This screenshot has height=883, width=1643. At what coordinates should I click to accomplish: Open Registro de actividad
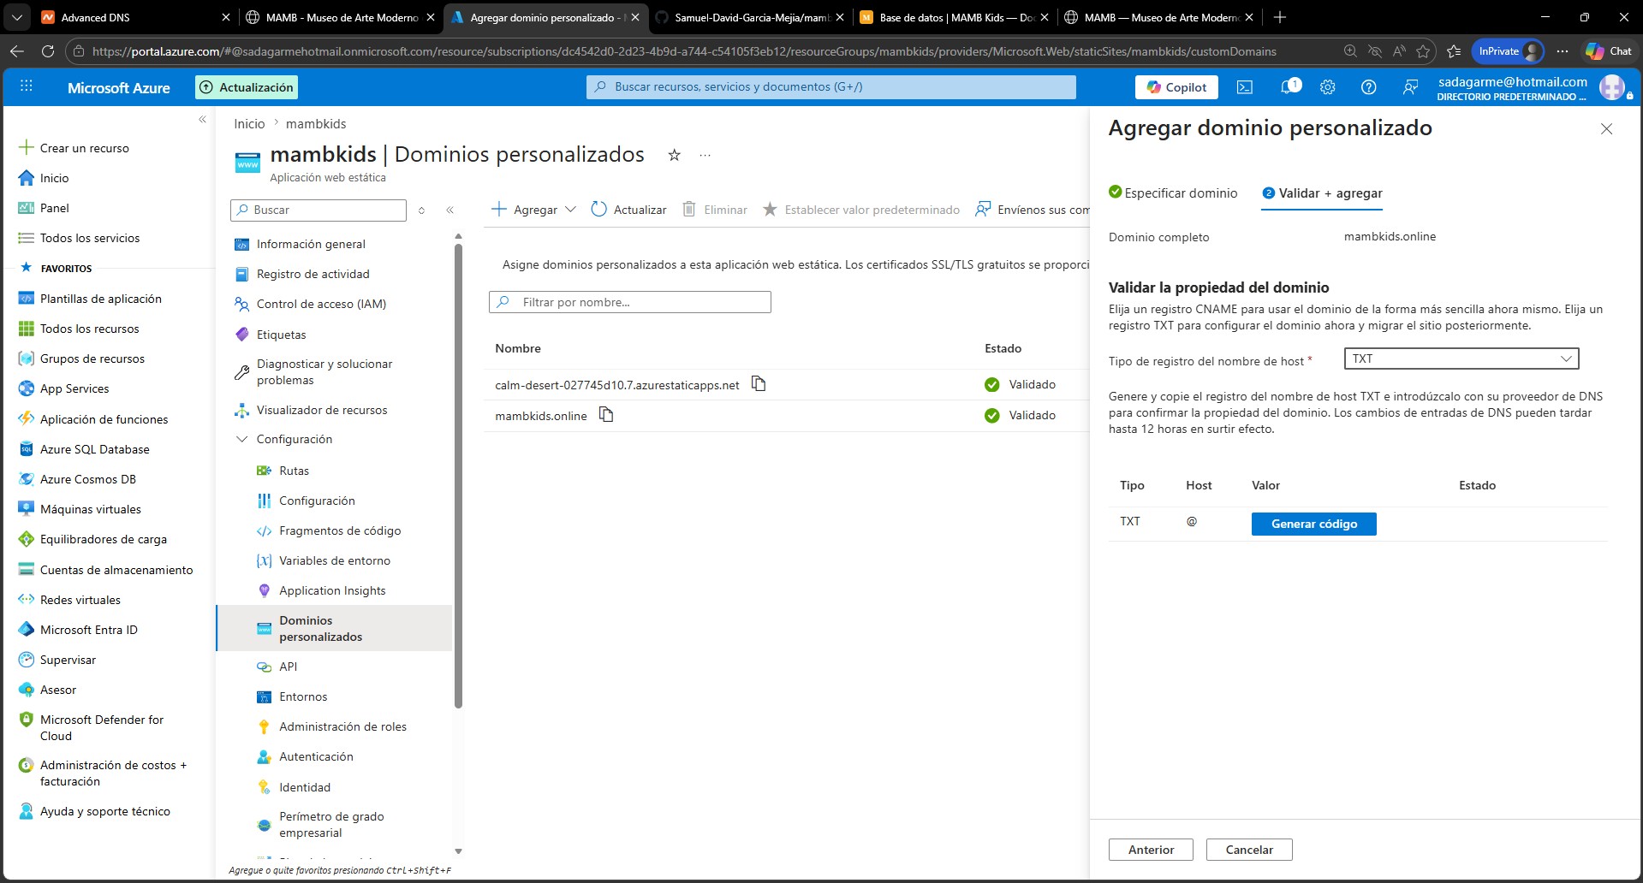pos(313,274)
